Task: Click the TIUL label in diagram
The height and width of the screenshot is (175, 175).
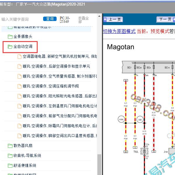Action: [x=136, y=152]
